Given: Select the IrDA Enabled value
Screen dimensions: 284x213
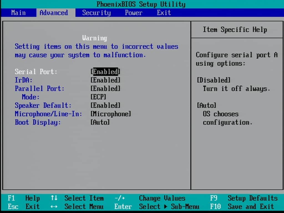Looking at the screenshot, I should (x=105, y=80).
